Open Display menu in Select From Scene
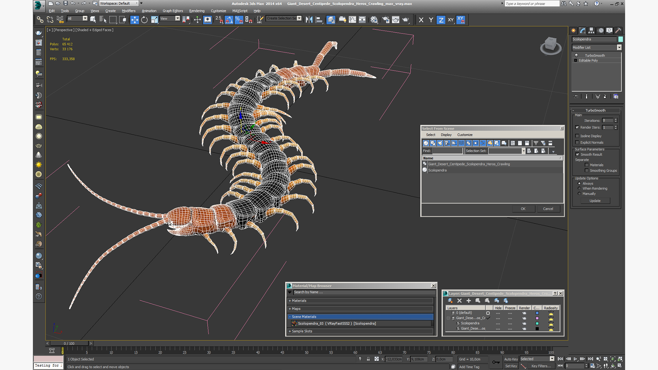658x370 pixels. [x=446, y=135]
